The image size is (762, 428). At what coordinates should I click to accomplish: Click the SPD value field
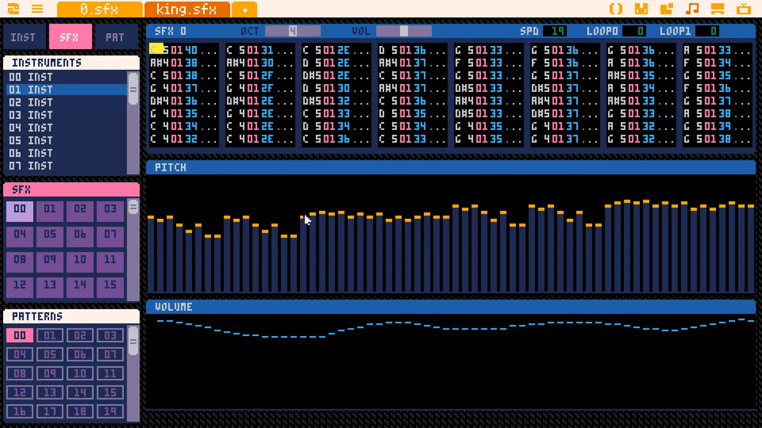coord(555,31)
